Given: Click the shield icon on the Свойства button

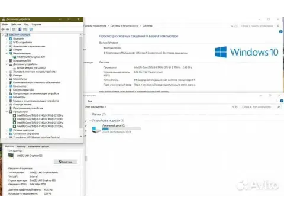Looking at the screenshot, I should click(x=60, y=162).
